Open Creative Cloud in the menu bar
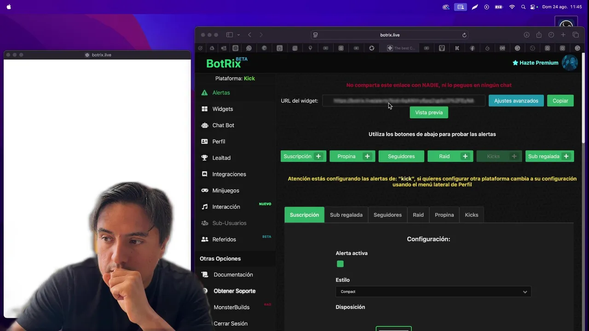 coord(445,7)
